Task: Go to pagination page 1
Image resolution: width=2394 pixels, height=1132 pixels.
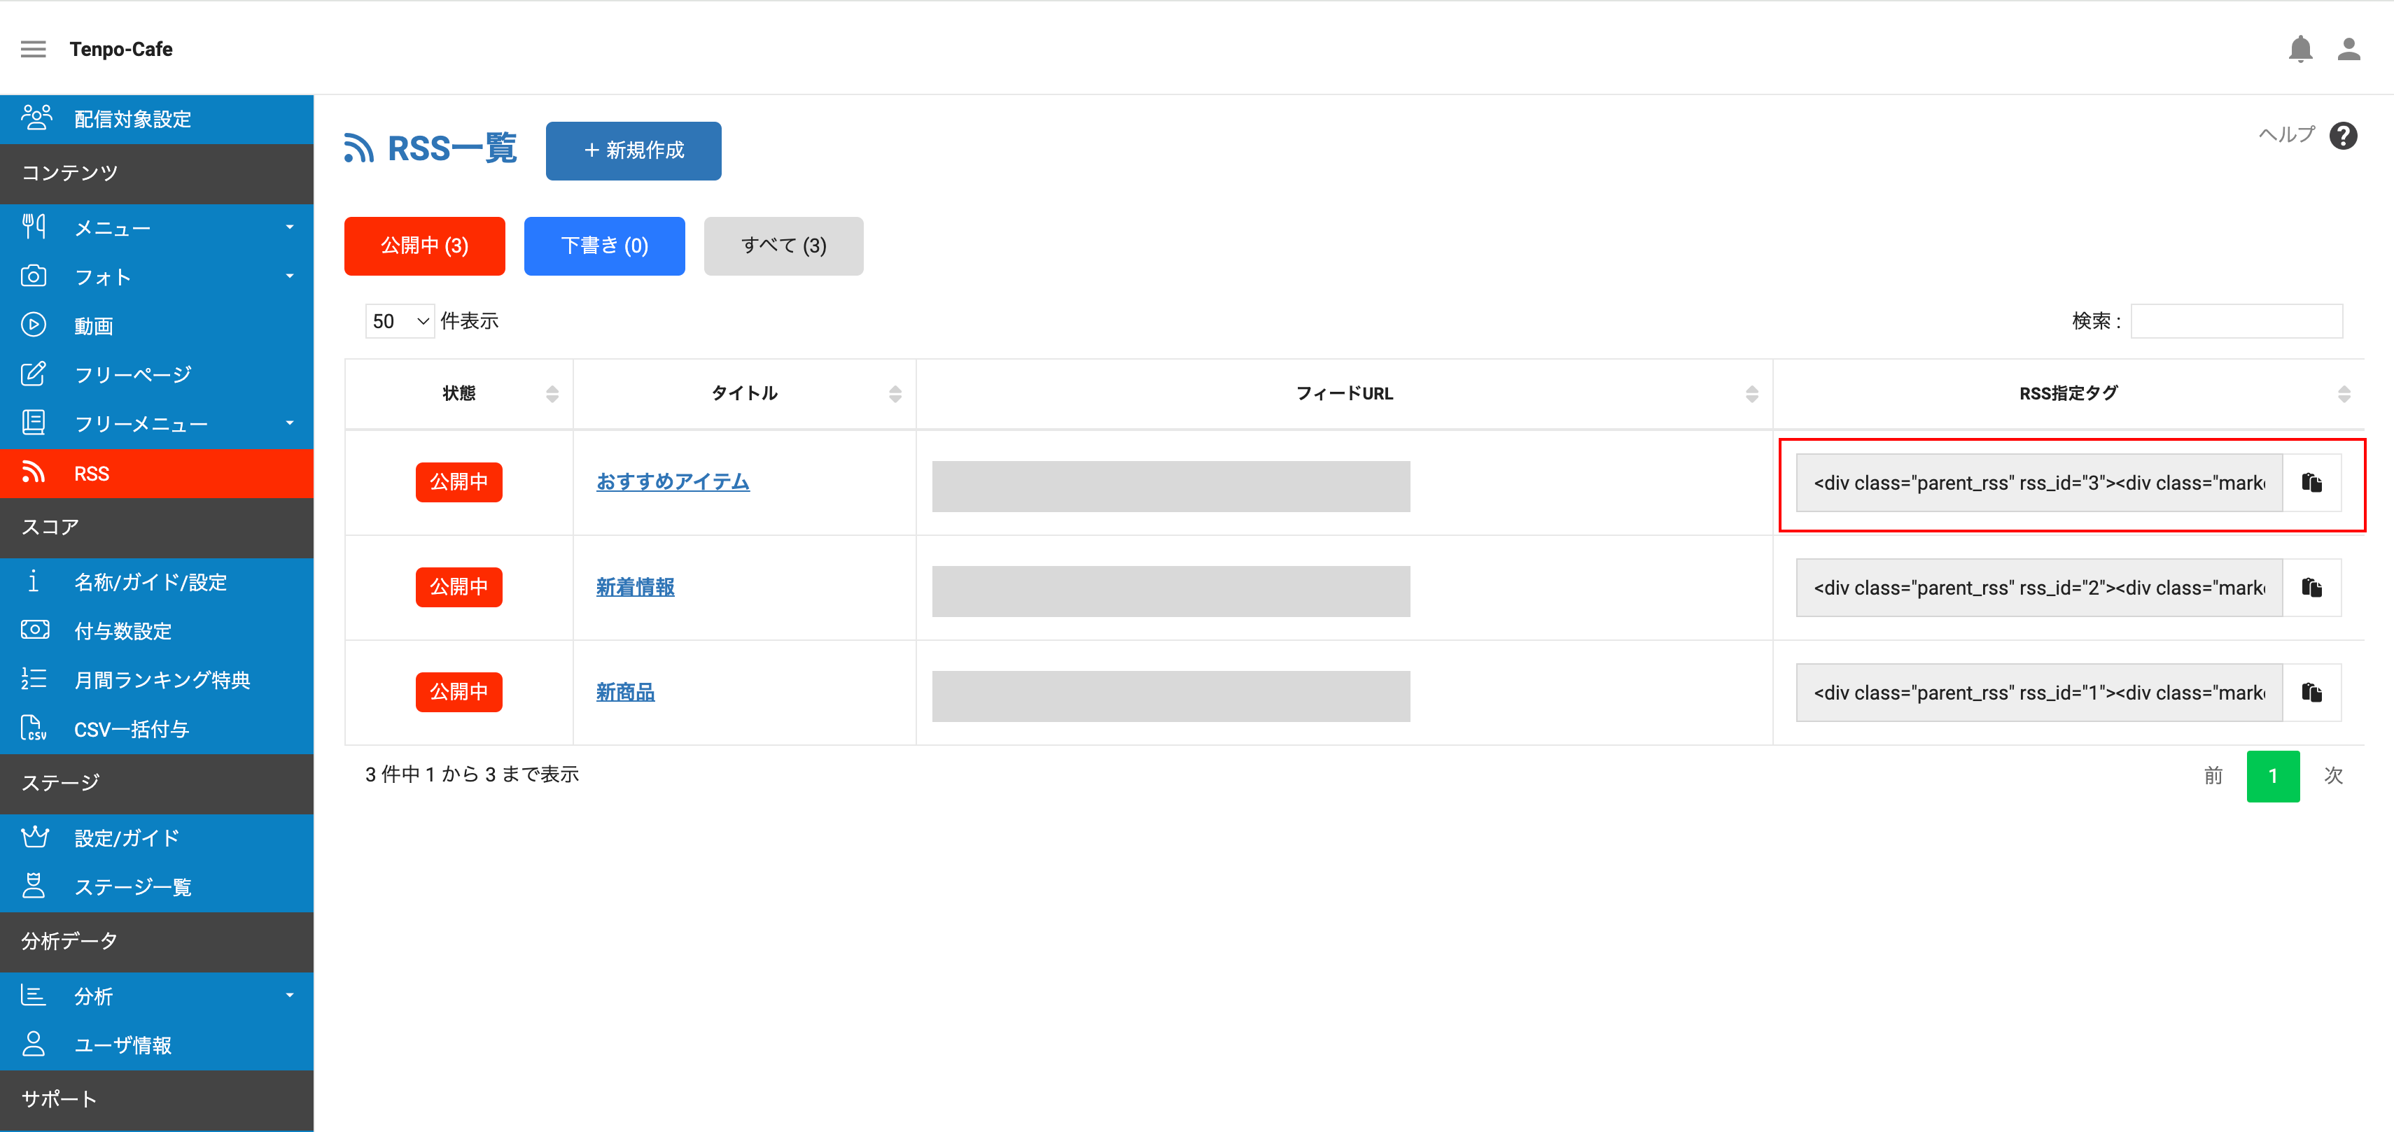Action: (2272, 777)
